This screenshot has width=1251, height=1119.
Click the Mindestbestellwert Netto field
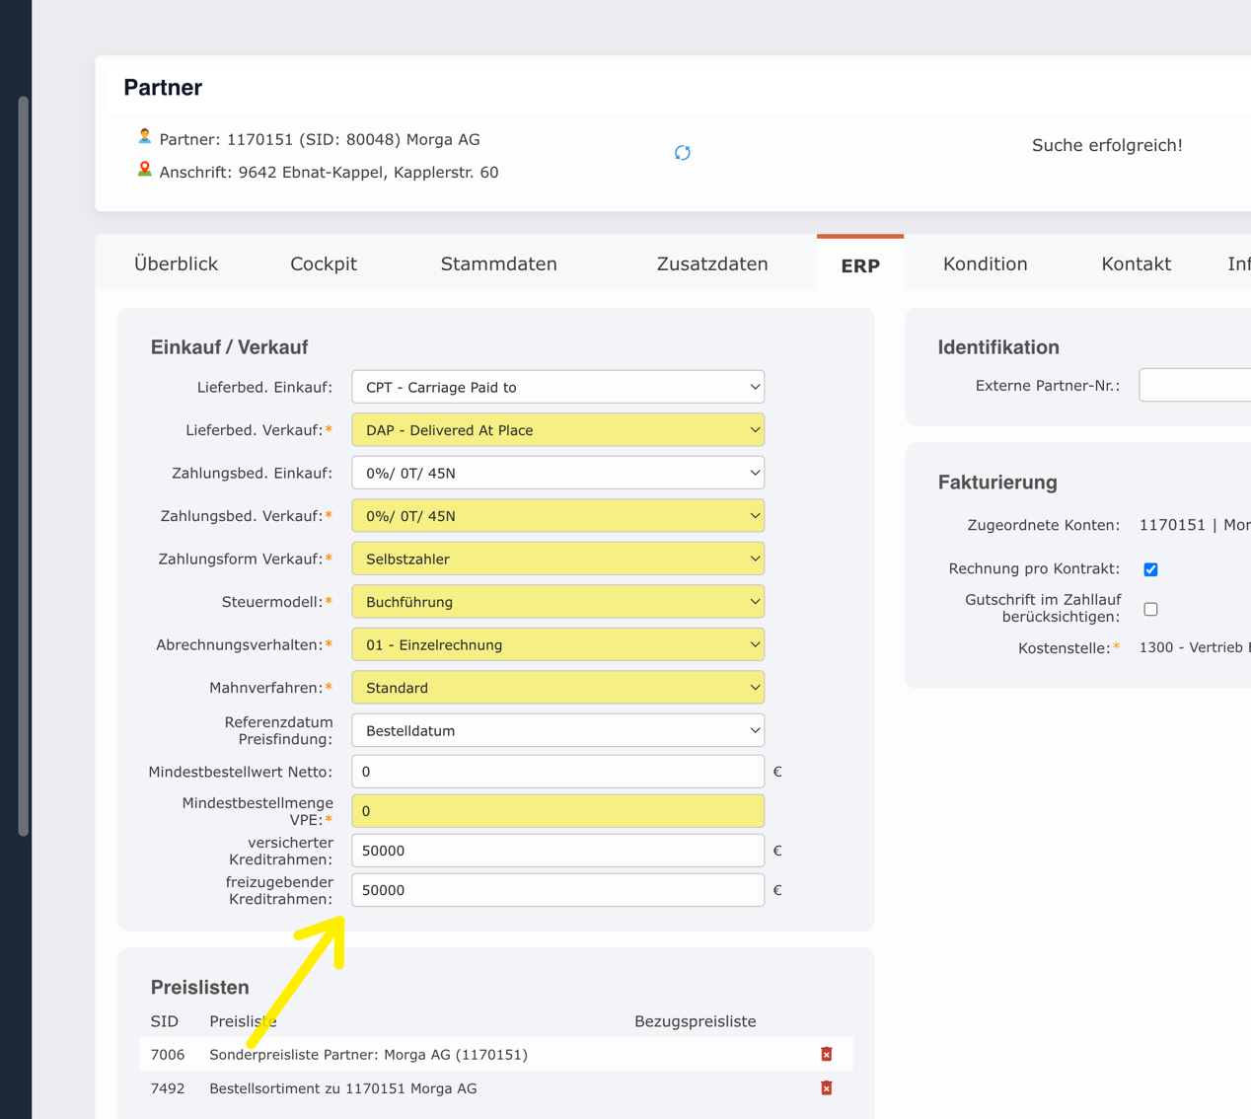557,771
